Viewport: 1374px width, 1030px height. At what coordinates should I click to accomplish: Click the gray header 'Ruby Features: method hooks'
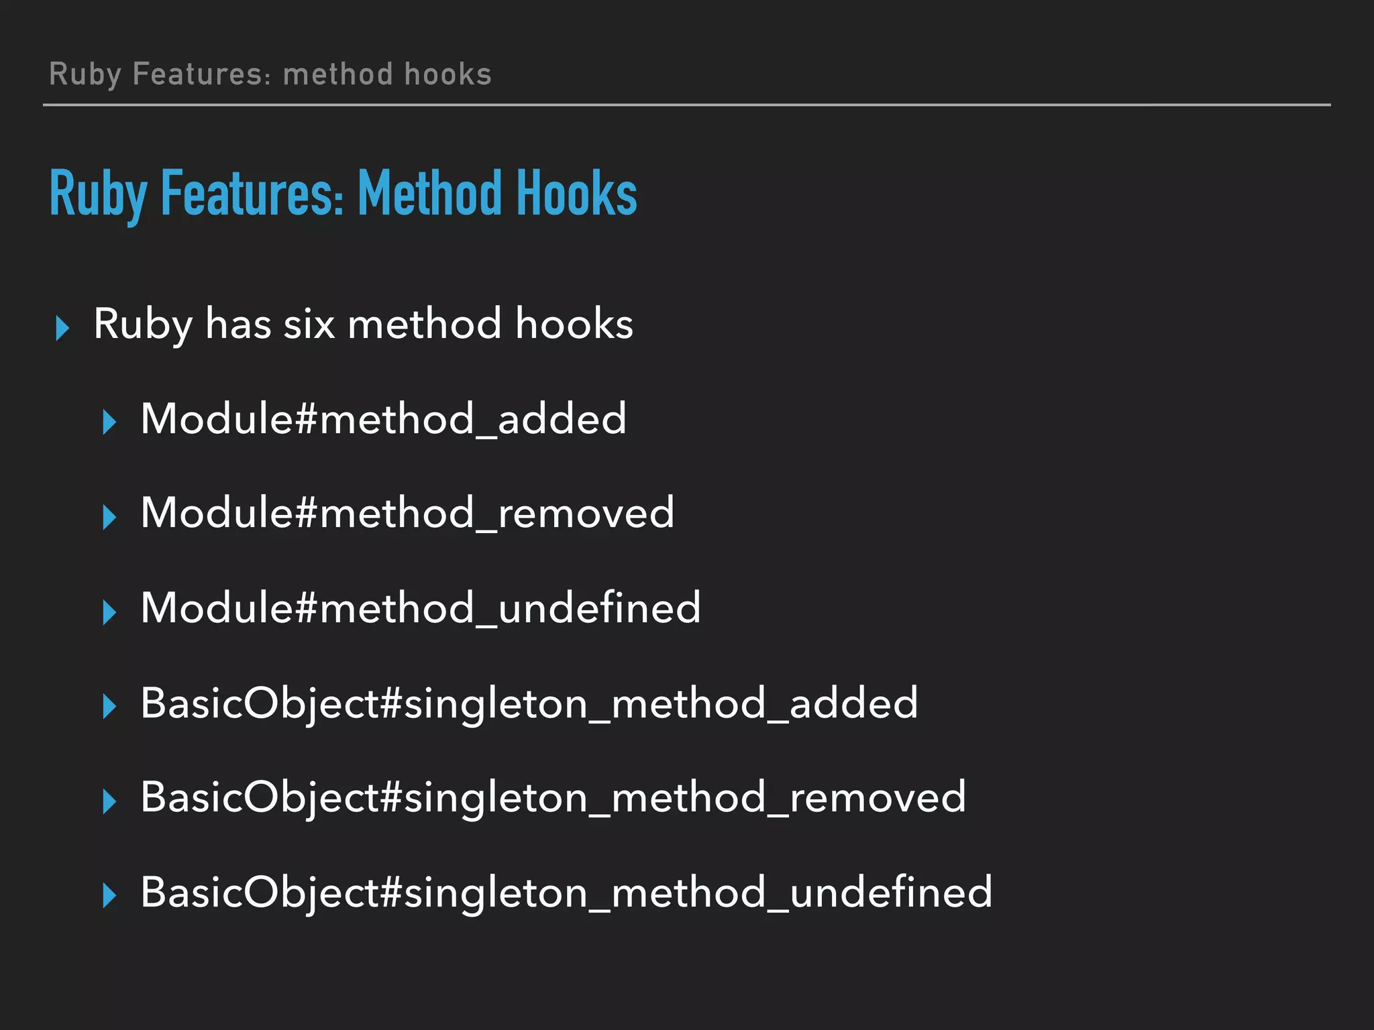(x=270, y=74)
